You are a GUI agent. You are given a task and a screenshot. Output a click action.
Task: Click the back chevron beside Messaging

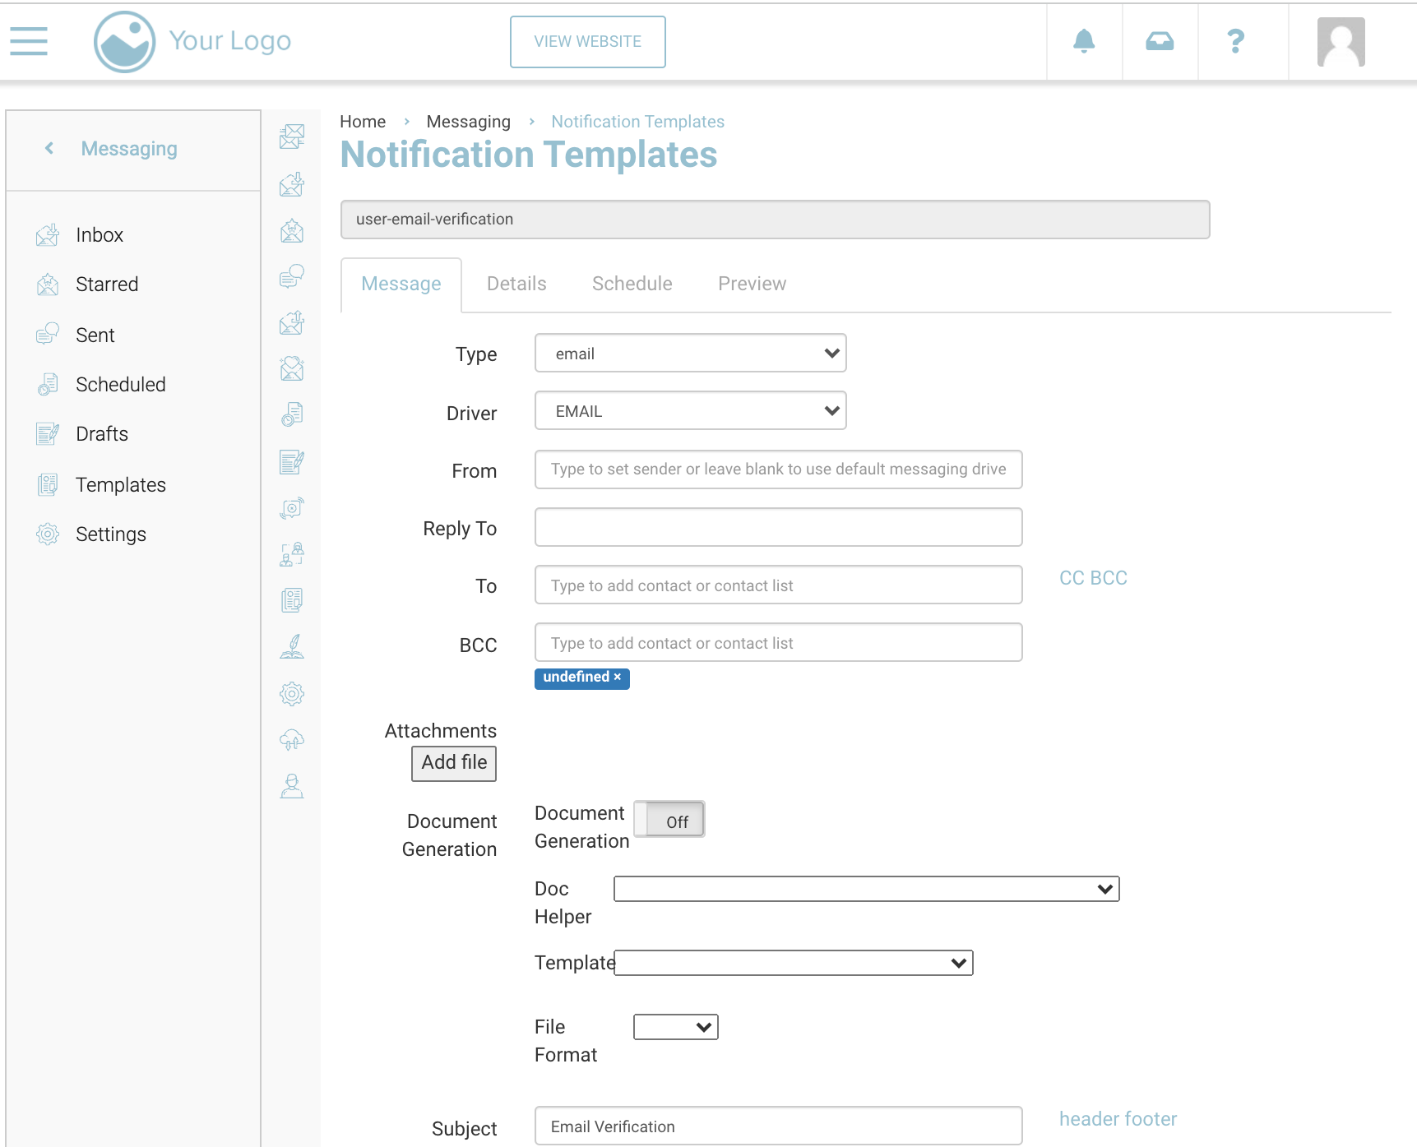pyautogui.click(x=49, y=148)
